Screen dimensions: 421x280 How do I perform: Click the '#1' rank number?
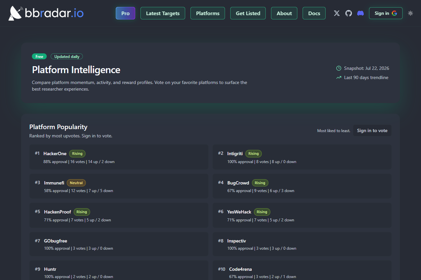point(37,153)
